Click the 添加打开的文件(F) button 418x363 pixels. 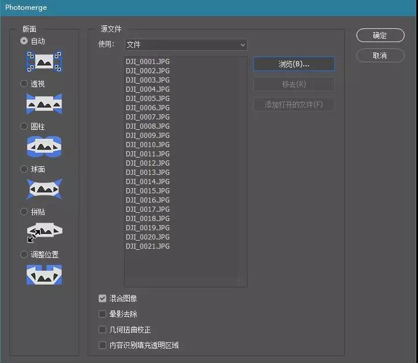[x=294, y=104]
